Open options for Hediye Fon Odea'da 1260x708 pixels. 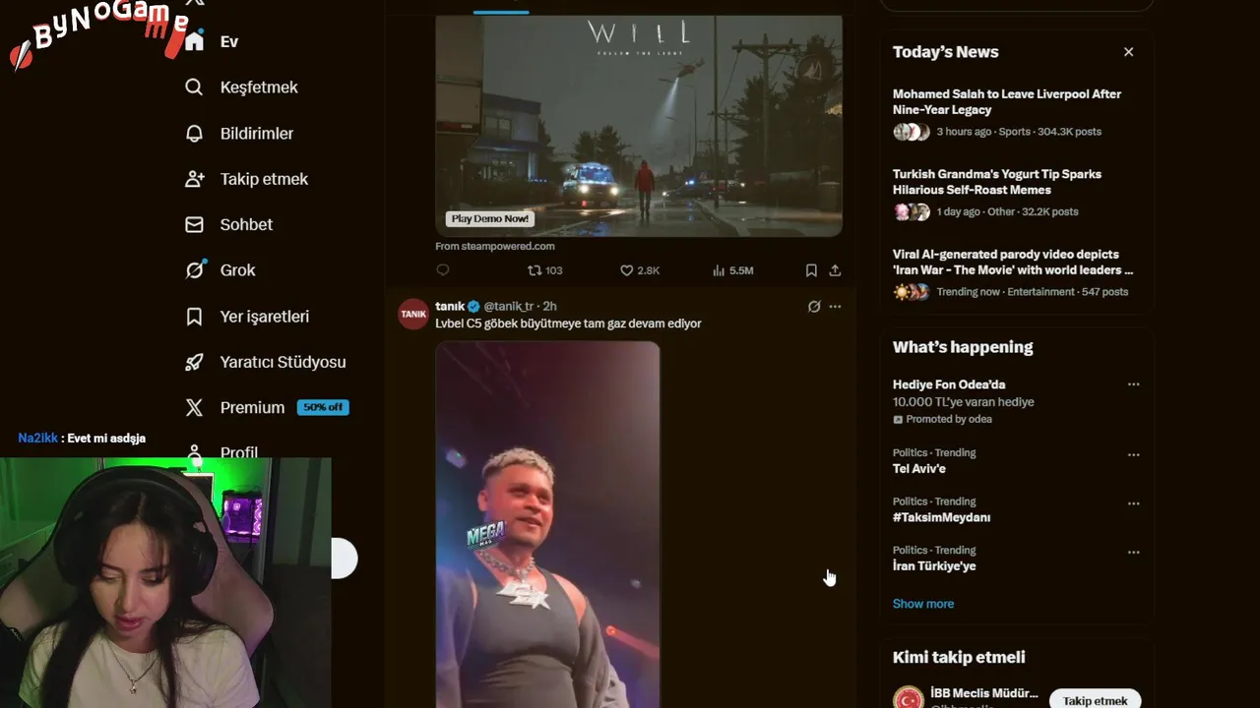pos(1133,384)
